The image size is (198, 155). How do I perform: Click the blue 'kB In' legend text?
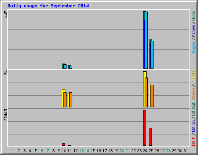tap(194, 126)
